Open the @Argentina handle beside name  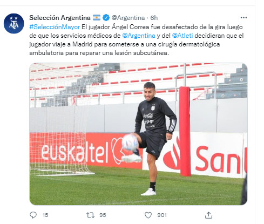(x=128, y=18)
